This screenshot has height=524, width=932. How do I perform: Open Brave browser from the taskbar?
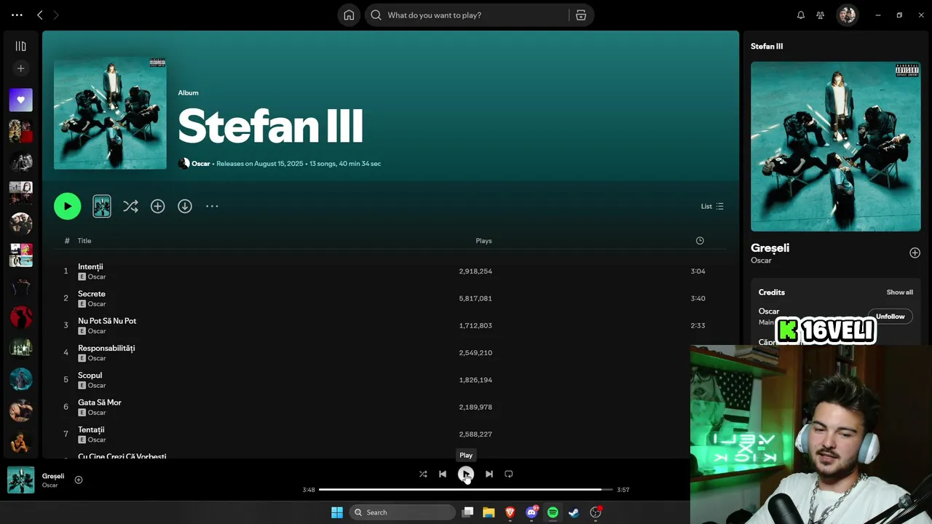point(510,512)
